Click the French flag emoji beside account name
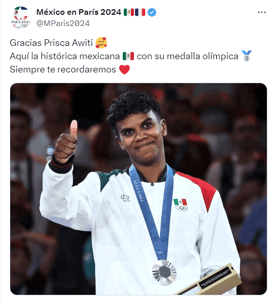The height and width of the screenshot is (303, 273). (140, 12)
